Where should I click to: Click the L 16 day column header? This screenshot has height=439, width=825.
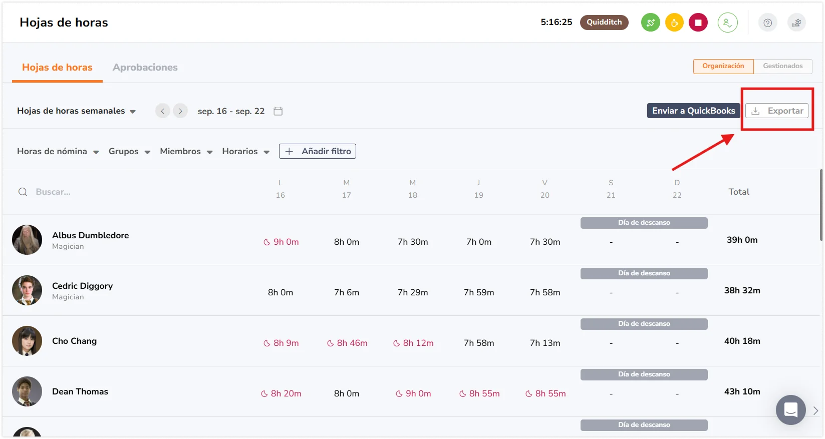tap(281, 189)
